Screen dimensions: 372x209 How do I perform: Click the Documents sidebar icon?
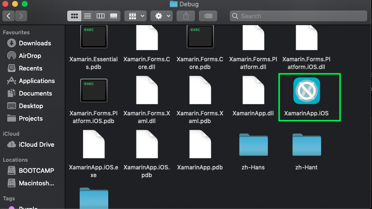coord(12,93)
